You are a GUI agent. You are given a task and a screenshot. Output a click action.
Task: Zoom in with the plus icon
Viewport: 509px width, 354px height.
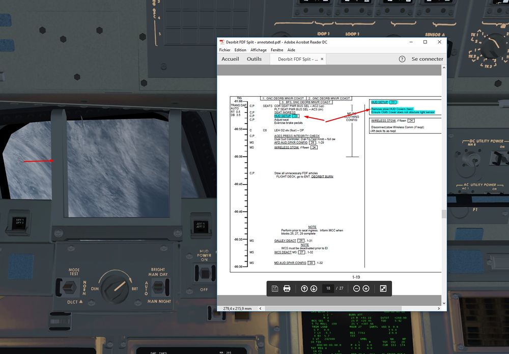(x=366, y=288)
